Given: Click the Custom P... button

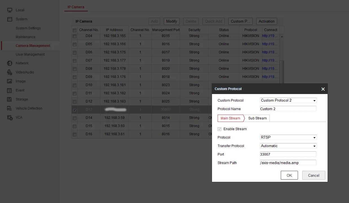Looking at the screenshot, I should 240,21.
